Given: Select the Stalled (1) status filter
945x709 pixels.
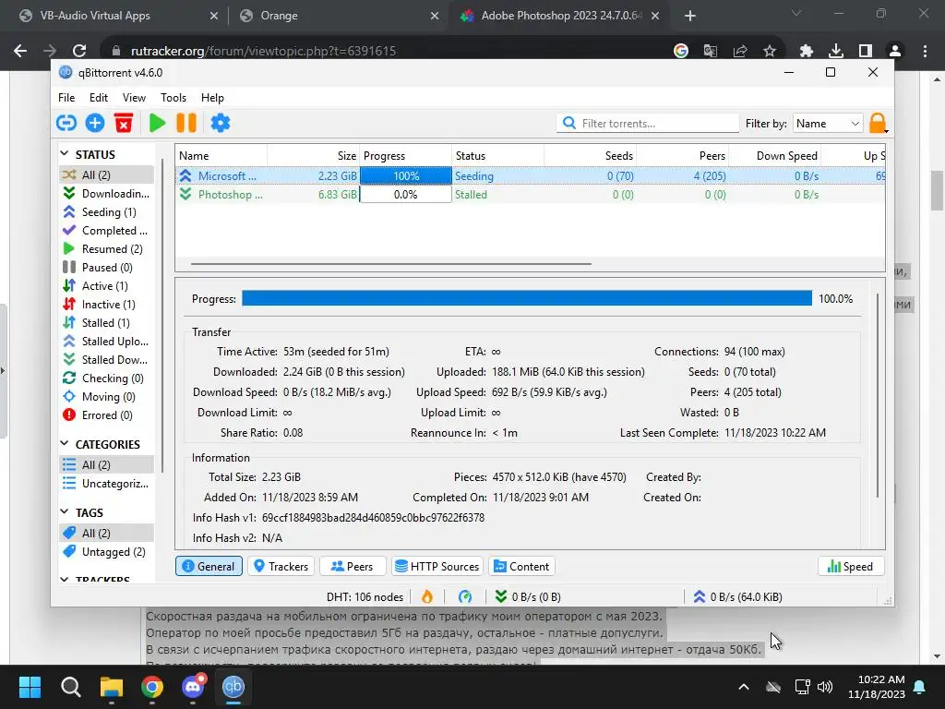Looking at the screenshot, I should [107, 322].
